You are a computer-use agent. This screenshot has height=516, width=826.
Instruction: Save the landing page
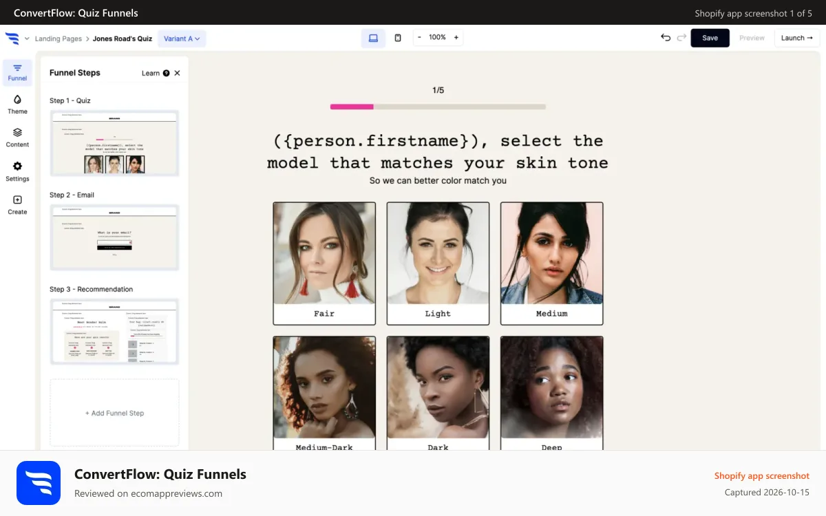click(x=710, y=38)
